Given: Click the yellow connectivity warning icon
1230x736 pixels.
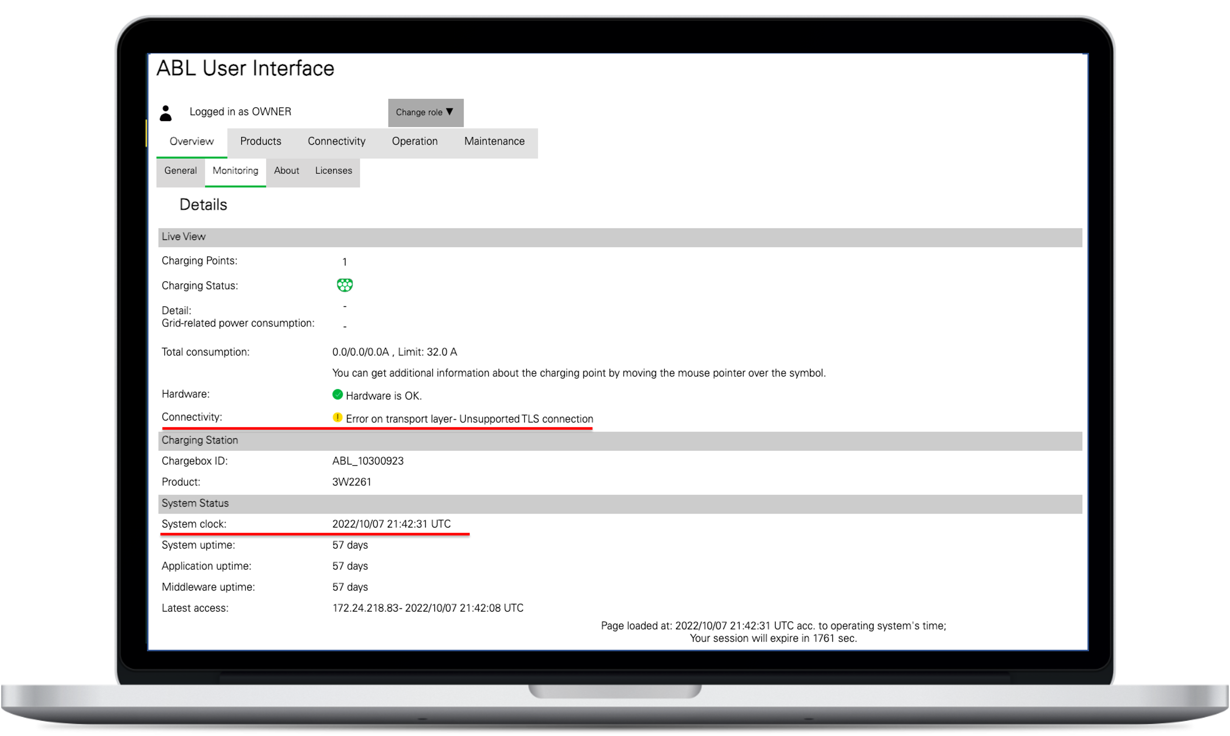Looking at the screenshot, I should (337, 418).
